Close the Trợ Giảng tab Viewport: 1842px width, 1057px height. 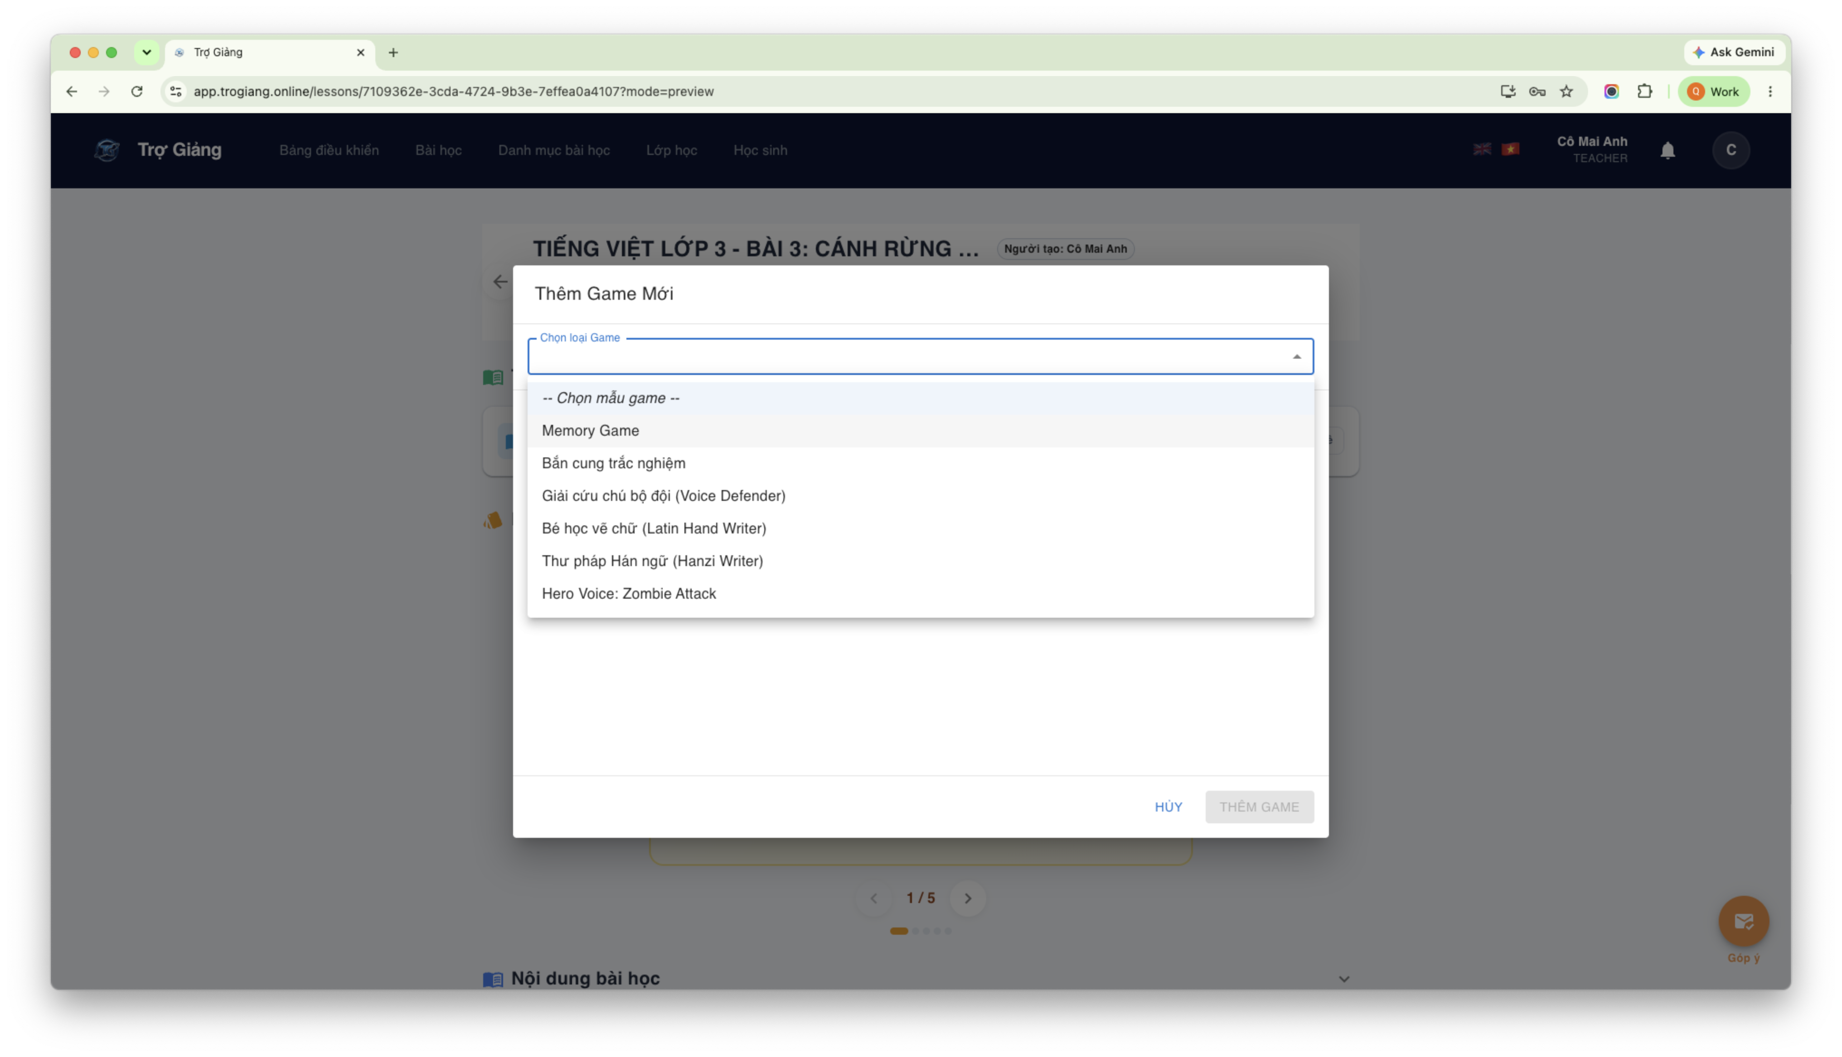360,52
